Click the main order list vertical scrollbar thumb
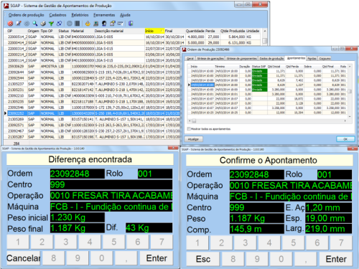The width and height of the screenshot is (359, 269). [x=264, y=41]
